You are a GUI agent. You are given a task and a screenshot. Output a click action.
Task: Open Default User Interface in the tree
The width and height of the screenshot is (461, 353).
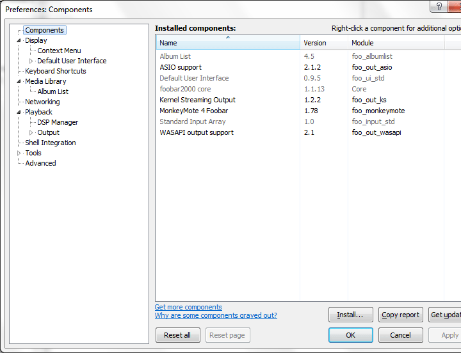72,61
